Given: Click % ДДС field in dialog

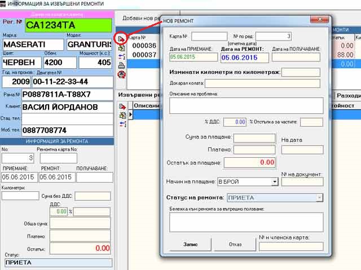Looking at the screenshot, I should pos(235,122).
